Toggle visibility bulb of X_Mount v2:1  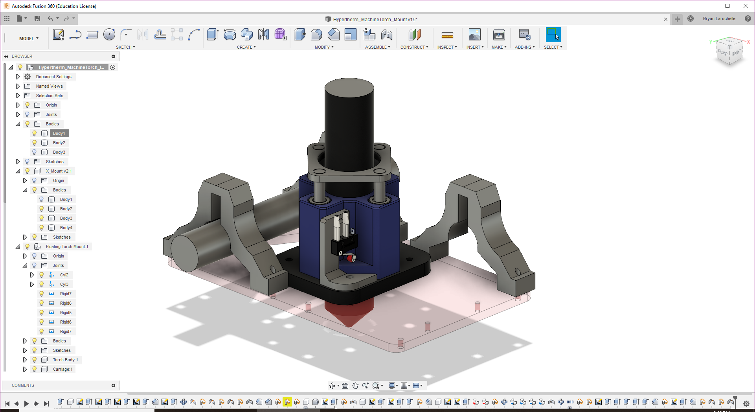pyautogui.click(x=28, y=171)
